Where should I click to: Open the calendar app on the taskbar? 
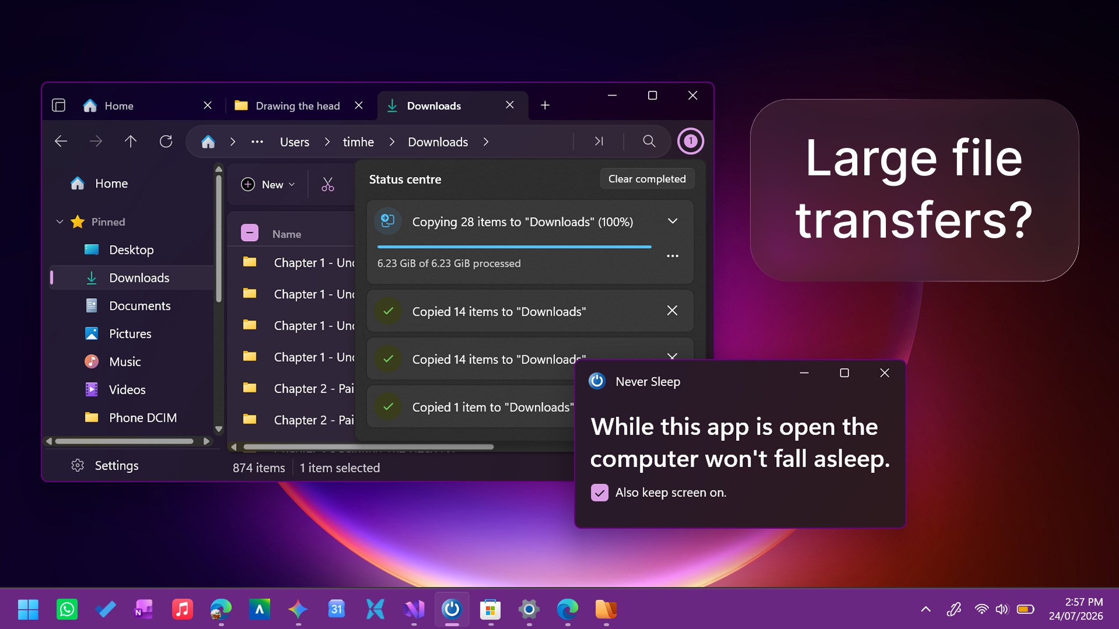click(x=336, y=609)
